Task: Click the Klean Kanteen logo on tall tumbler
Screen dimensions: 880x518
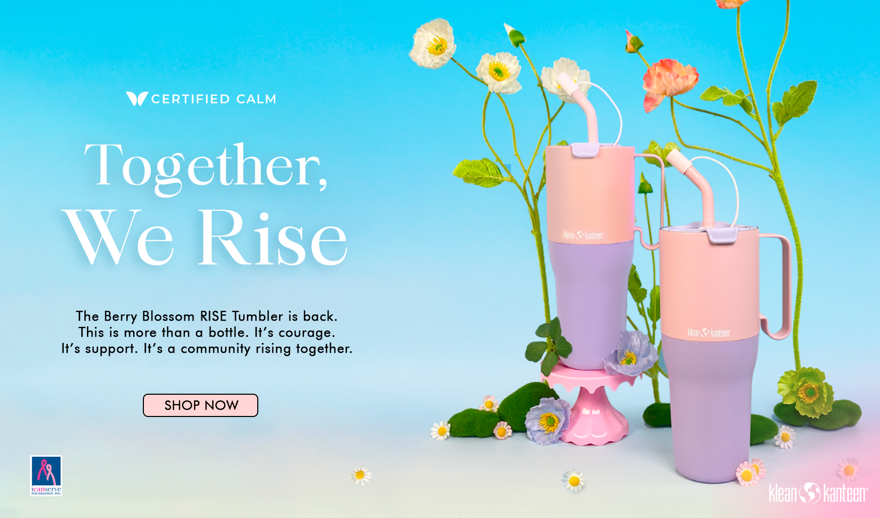Action: tap(583, 236)
